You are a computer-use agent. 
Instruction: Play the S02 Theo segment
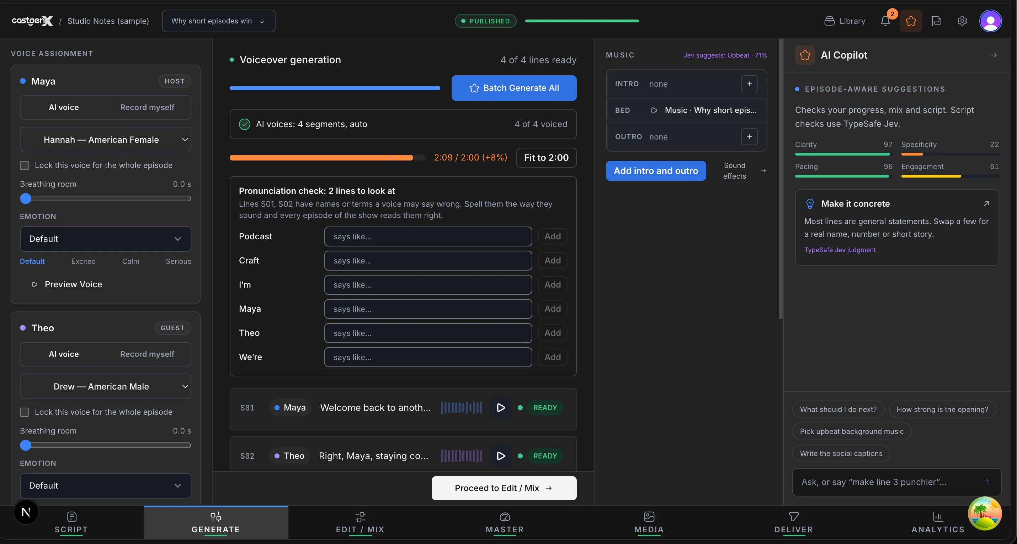500,456
